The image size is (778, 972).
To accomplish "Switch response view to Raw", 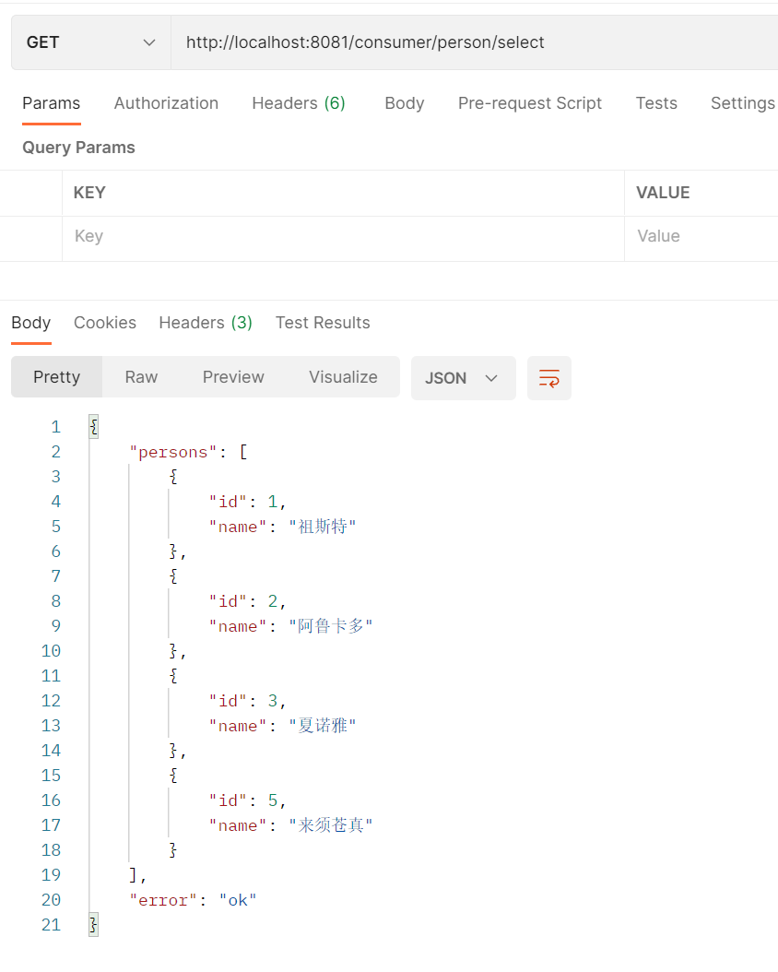I will pyautogui.click(x=141, y=377).
